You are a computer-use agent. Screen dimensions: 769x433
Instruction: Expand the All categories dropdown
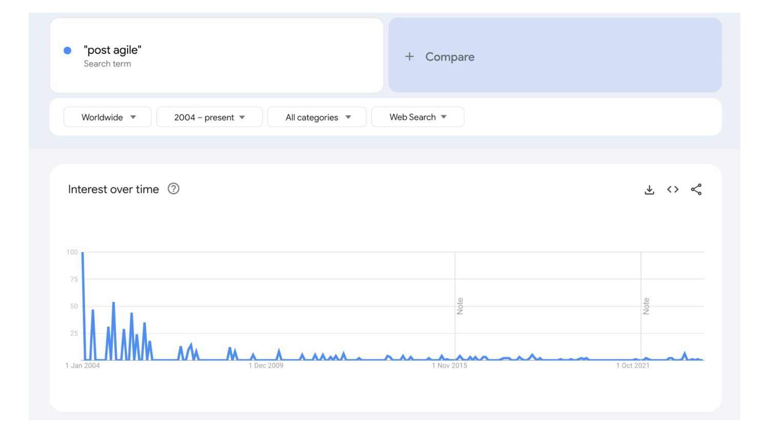pos(317,117)
